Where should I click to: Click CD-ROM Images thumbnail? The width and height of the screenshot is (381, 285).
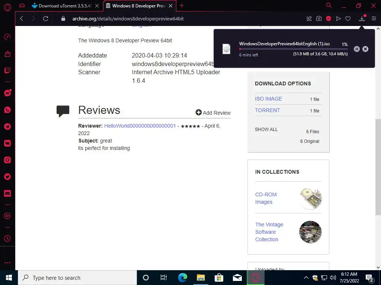(x=311, y=198)
